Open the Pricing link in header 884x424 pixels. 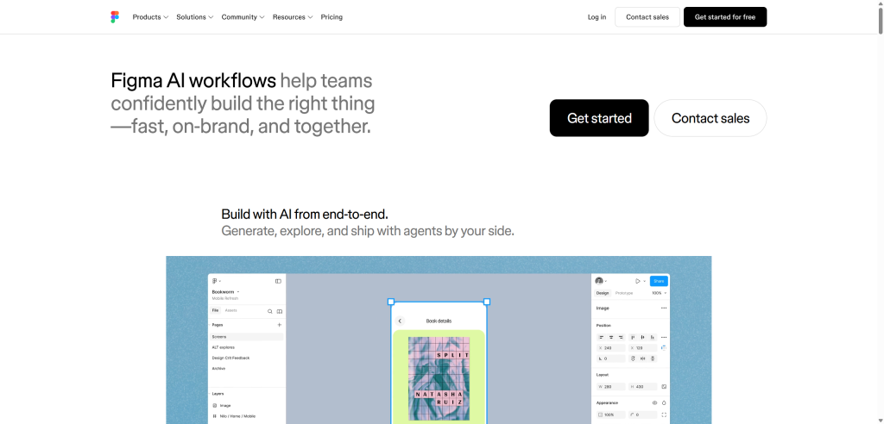coord(331,17)
